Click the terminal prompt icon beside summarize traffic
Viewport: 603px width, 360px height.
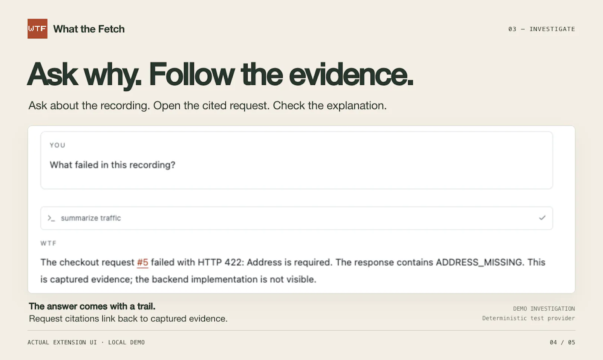(51, 218)
